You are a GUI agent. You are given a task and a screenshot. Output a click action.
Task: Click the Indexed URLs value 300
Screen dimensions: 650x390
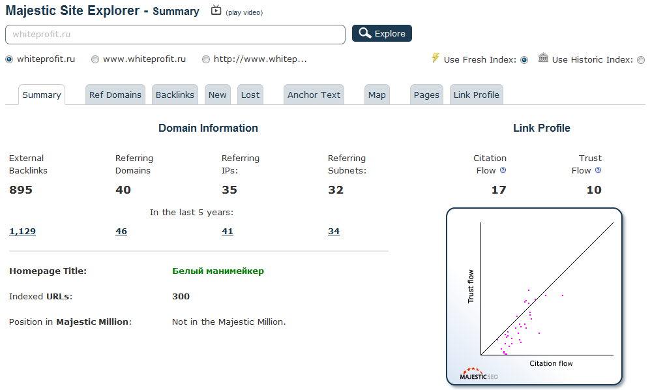181,297
